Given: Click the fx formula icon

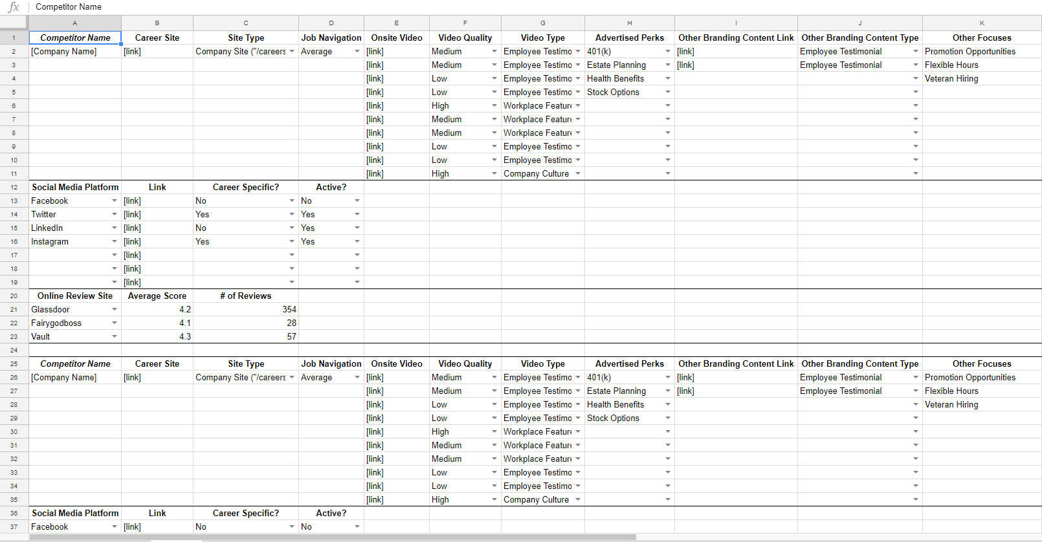Looking at the screenshot, I should [x=14, y=7].
